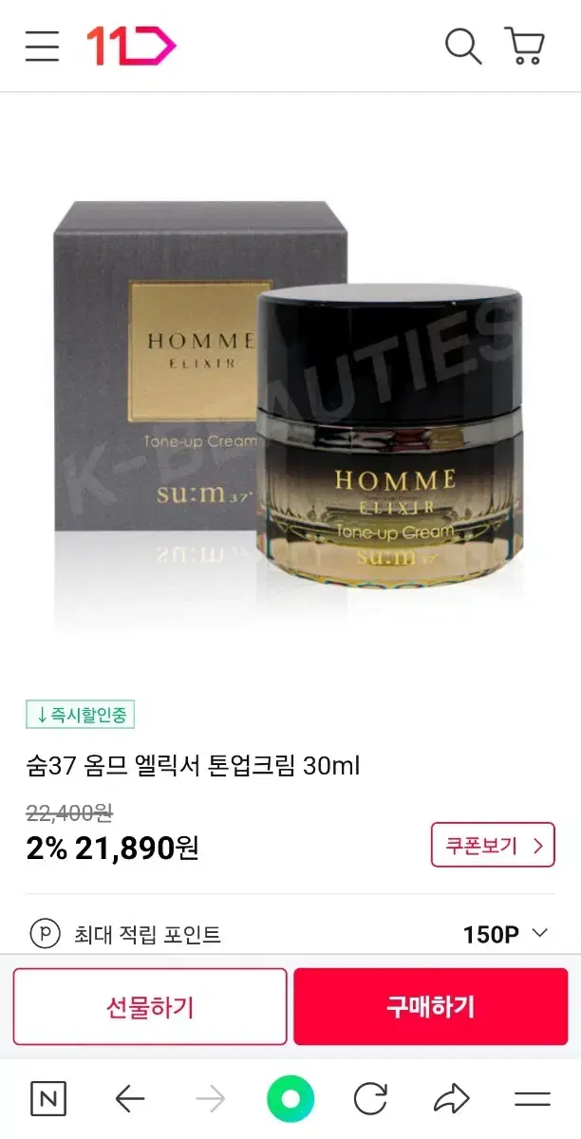The height and width of the screenshot is (1139, 581).
Task: Go forward with the right arrow
Action: point(210,1099)
